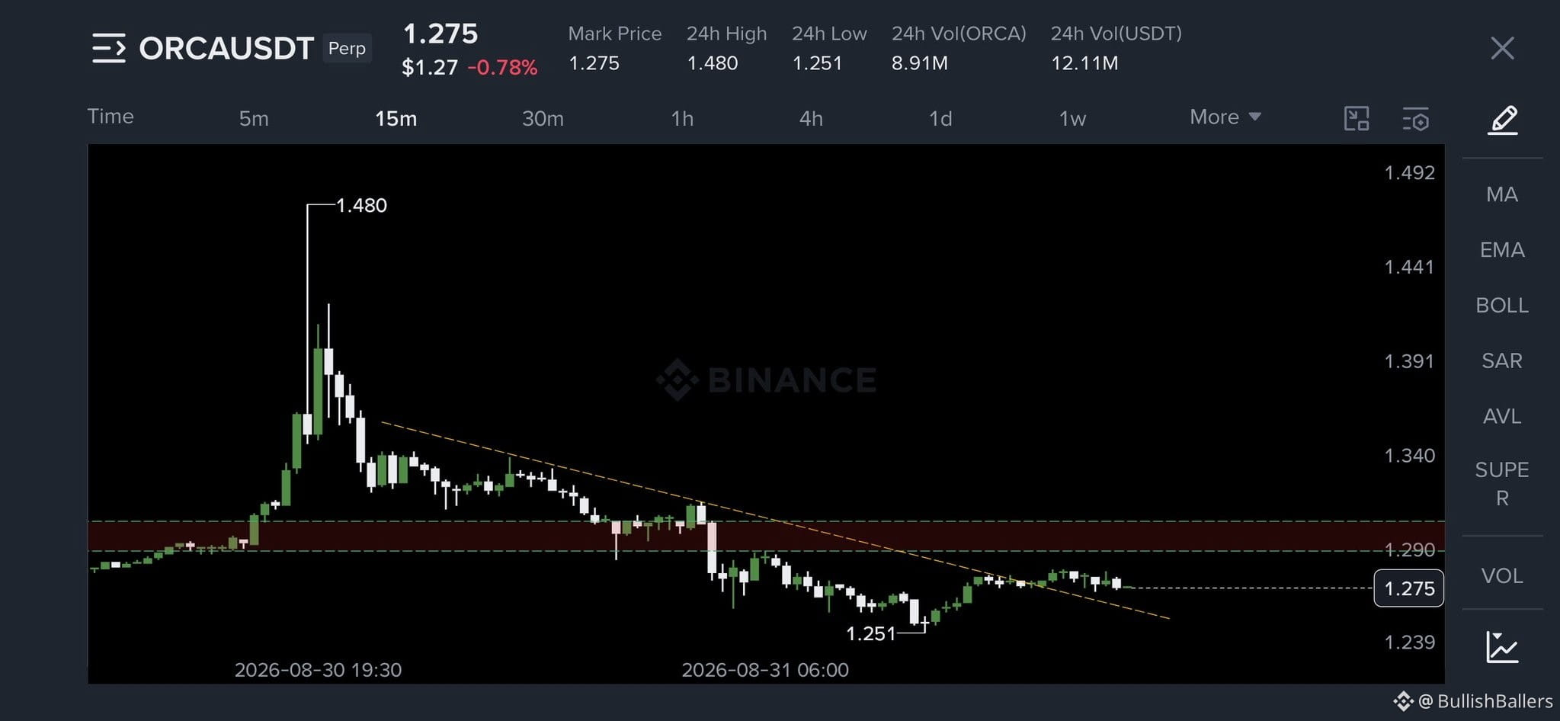Select the 5m interval
Viewport: 1560px width, 721px height.
pyautogui.click(x=254, y=119)
